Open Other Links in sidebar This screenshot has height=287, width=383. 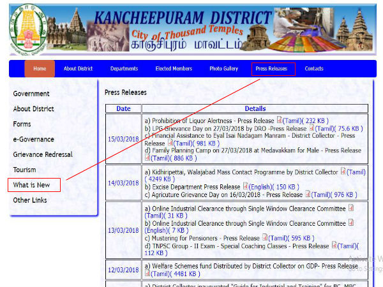click(30, 200)
